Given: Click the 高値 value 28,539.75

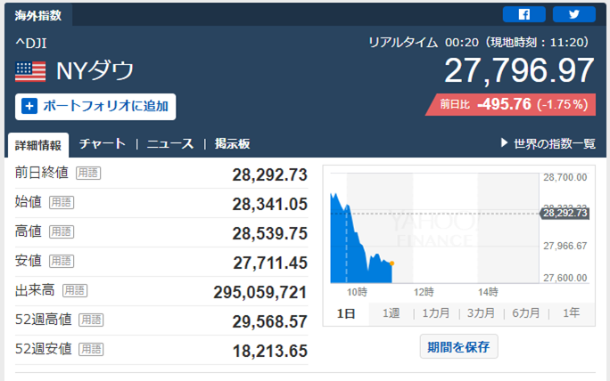Looking at the screenshot, I should [270, 234].
